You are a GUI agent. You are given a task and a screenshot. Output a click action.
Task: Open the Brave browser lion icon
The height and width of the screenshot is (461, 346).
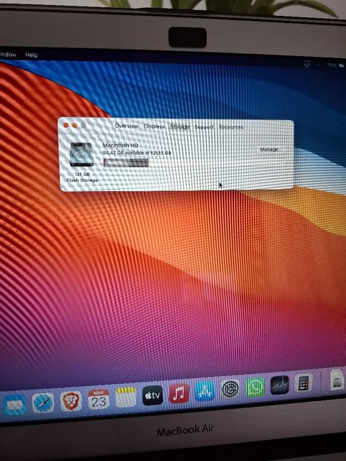pyautogui.click(x=71, y=400)
